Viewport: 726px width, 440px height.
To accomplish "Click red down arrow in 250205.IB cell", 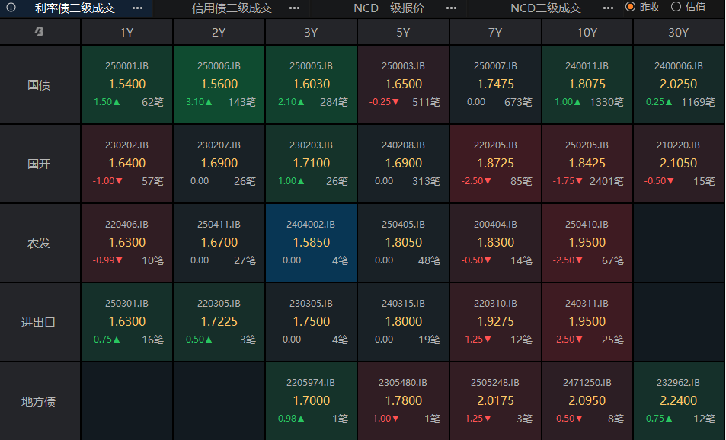I will pyautogui.click(x=580, y=181).
